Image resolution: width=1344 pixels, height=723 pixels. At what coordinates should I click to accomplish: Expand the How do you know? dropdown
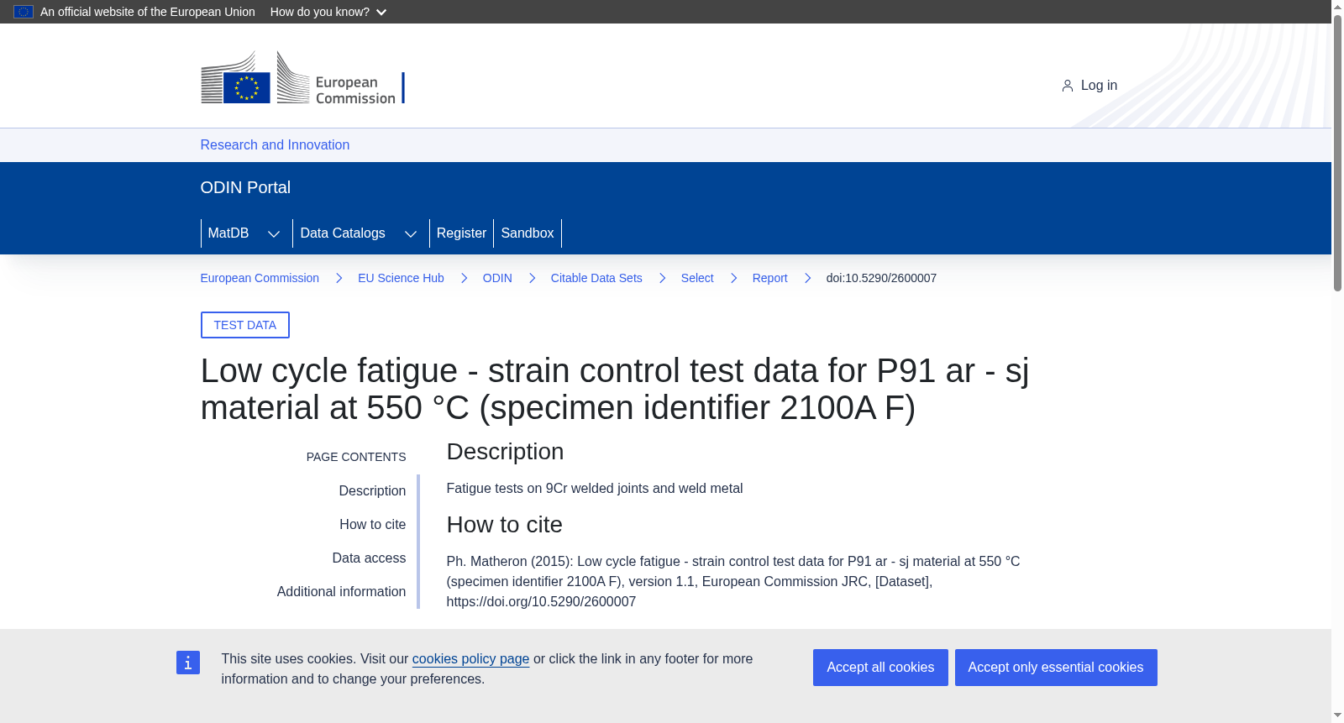(328, 12)
